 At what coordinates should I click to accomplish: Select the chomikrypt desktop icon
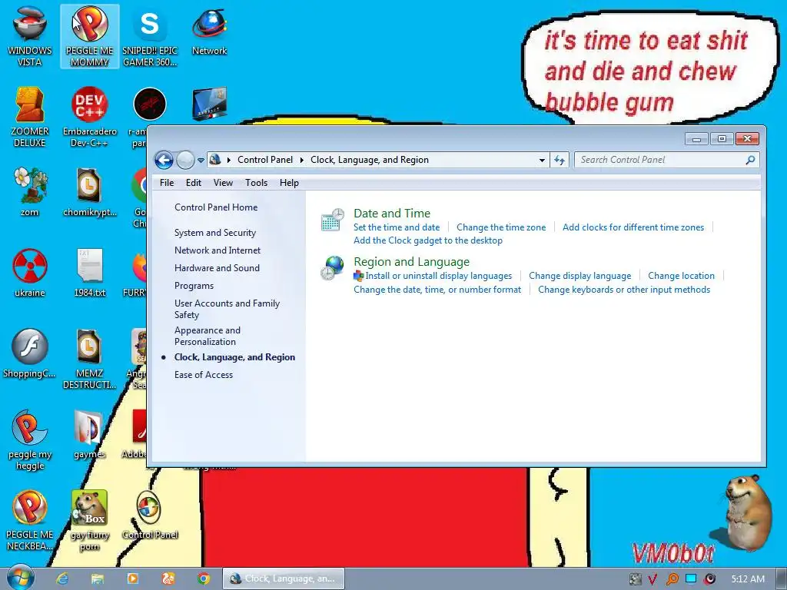tap(89, 191)
